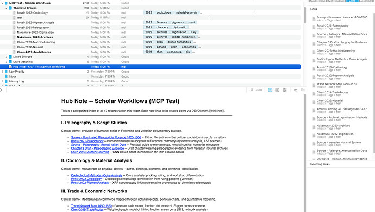Image resolution: width=375 pixels, height=212 pixels.
Task: Open the display options dropdown icon in editor bar
Action: coord(296,90)
